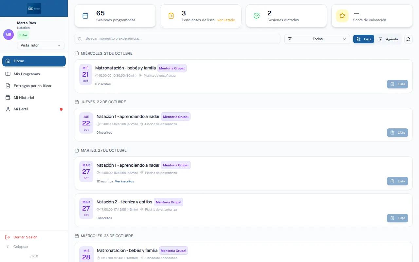Click the calendar icon beside Miércoles, 28 de octubre
Screen dimensions: 419x262
pos(77,236)
